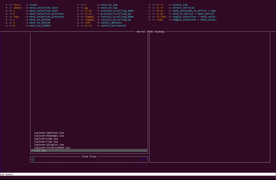Click the Find Files panel title
This screenshot has height=180, width=276.
tap(89, 156)
